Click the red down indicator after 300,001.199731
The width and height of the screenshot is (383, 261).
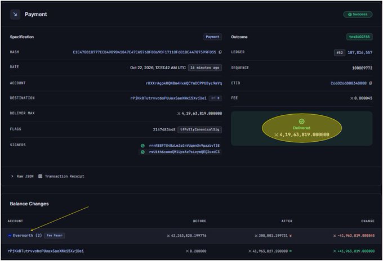pyautogui.click(x=291, y=236)
